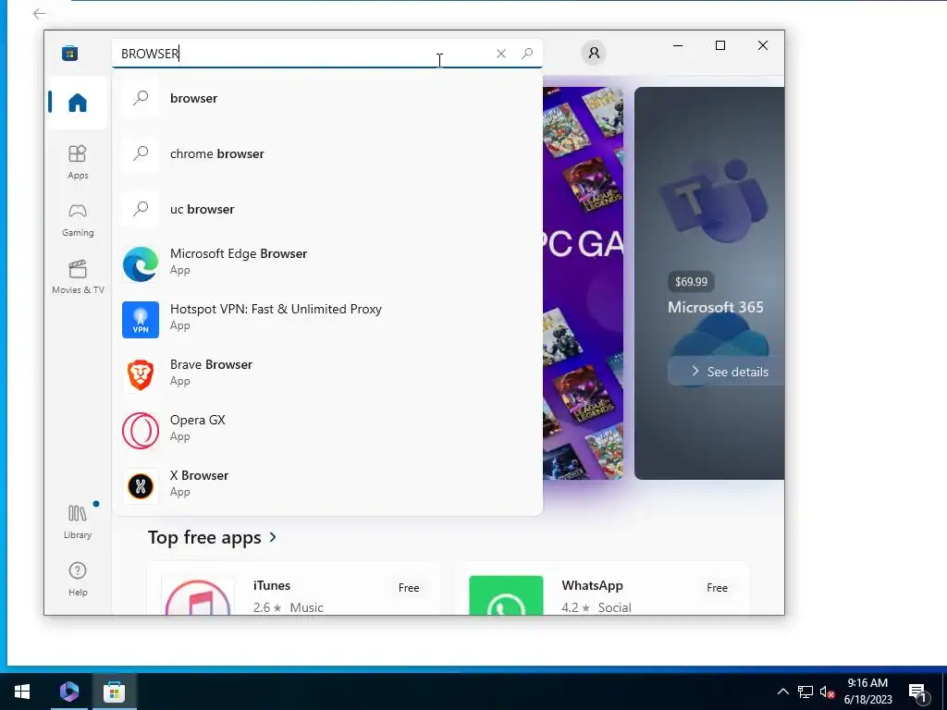Open the Opera GX suggestion text

point(198,420)
